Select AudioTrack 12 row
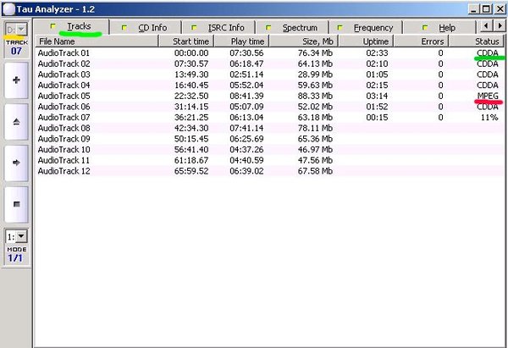 click(269, 171)
